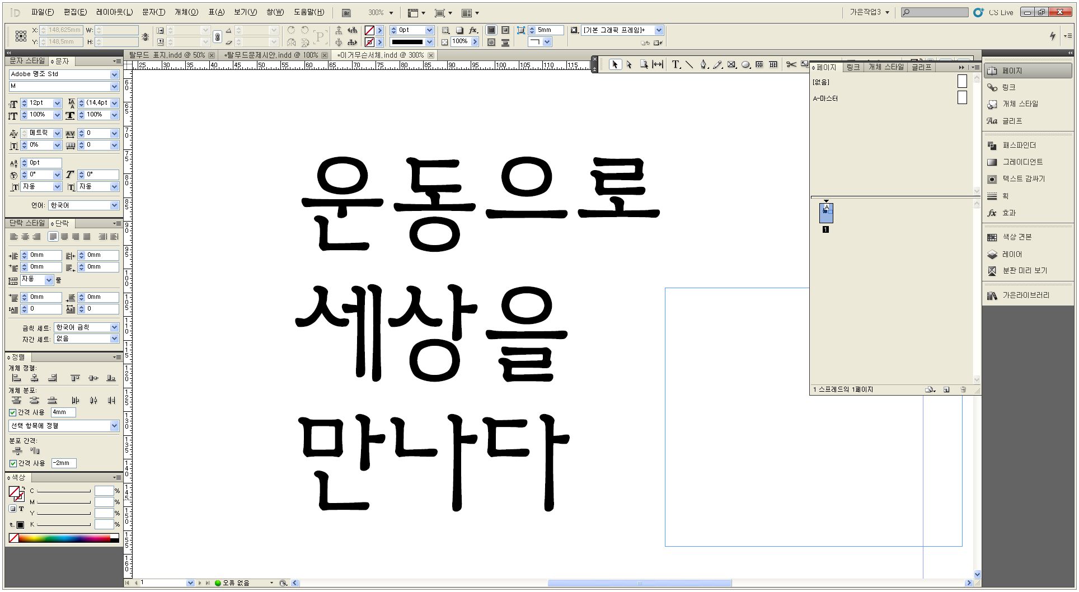Click the Rectangle Frame tool
Image resolution: width=1079 pixels, height=592 pixels.
[x=731, y=65]
